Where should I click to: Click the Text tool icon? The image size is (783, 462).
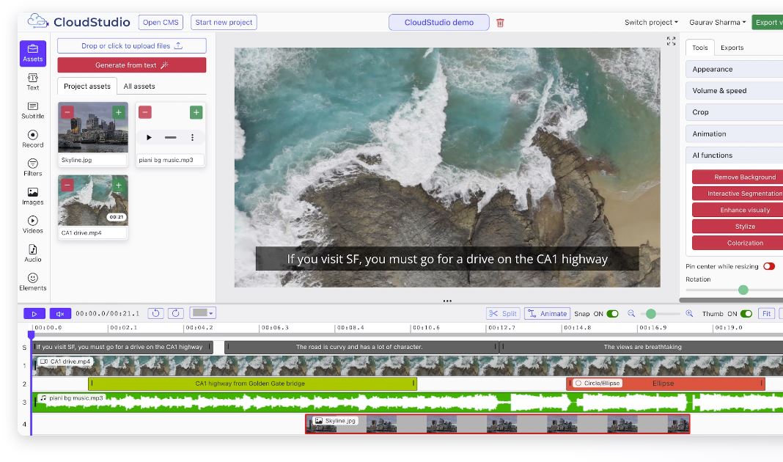[33, 81]
